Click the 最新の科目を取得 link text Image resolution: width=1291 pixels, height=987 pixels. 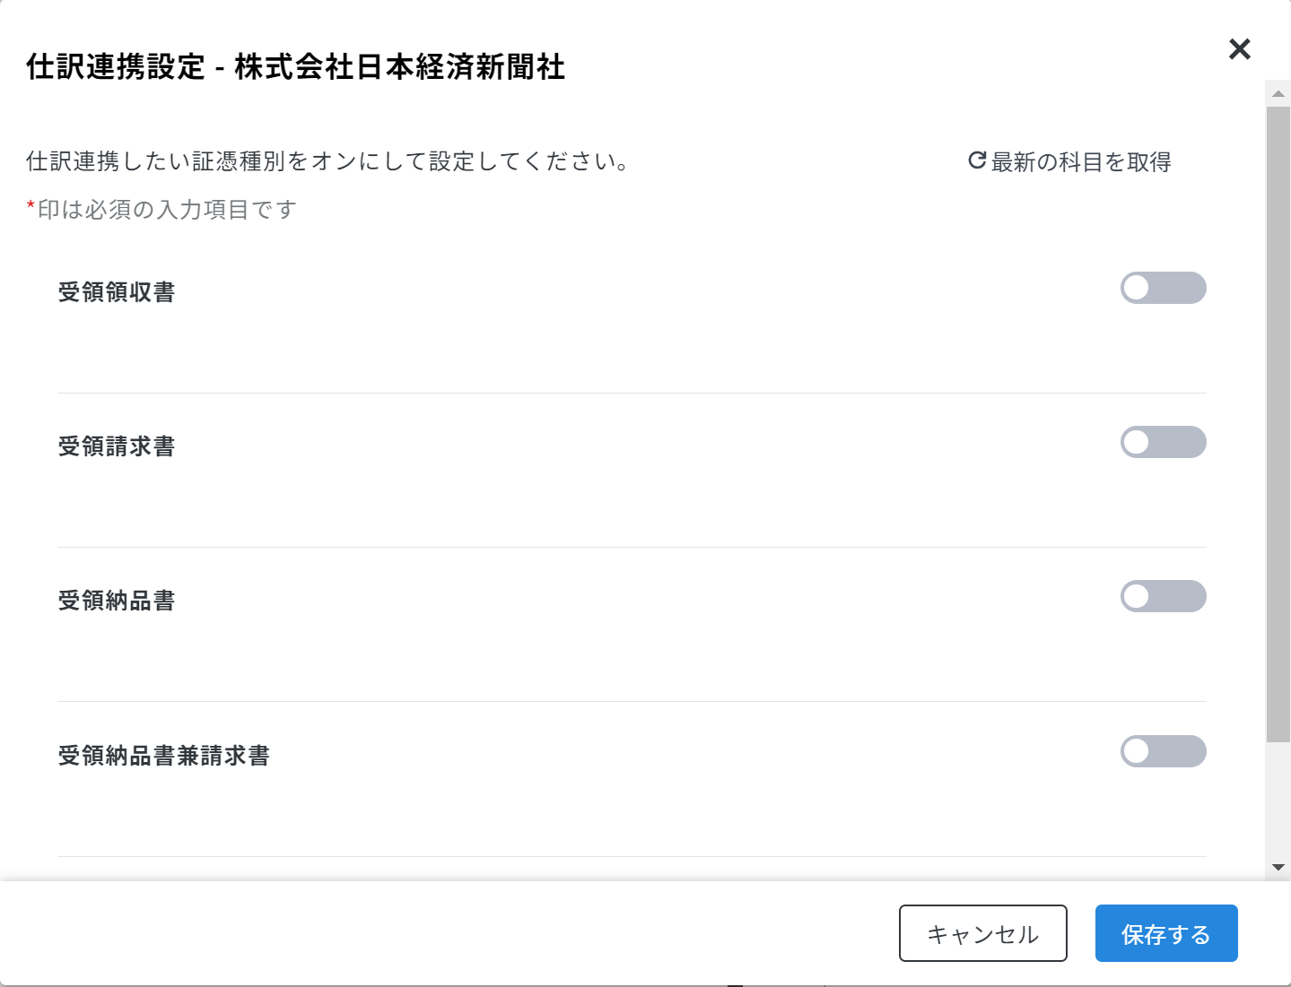(1081, 161)
